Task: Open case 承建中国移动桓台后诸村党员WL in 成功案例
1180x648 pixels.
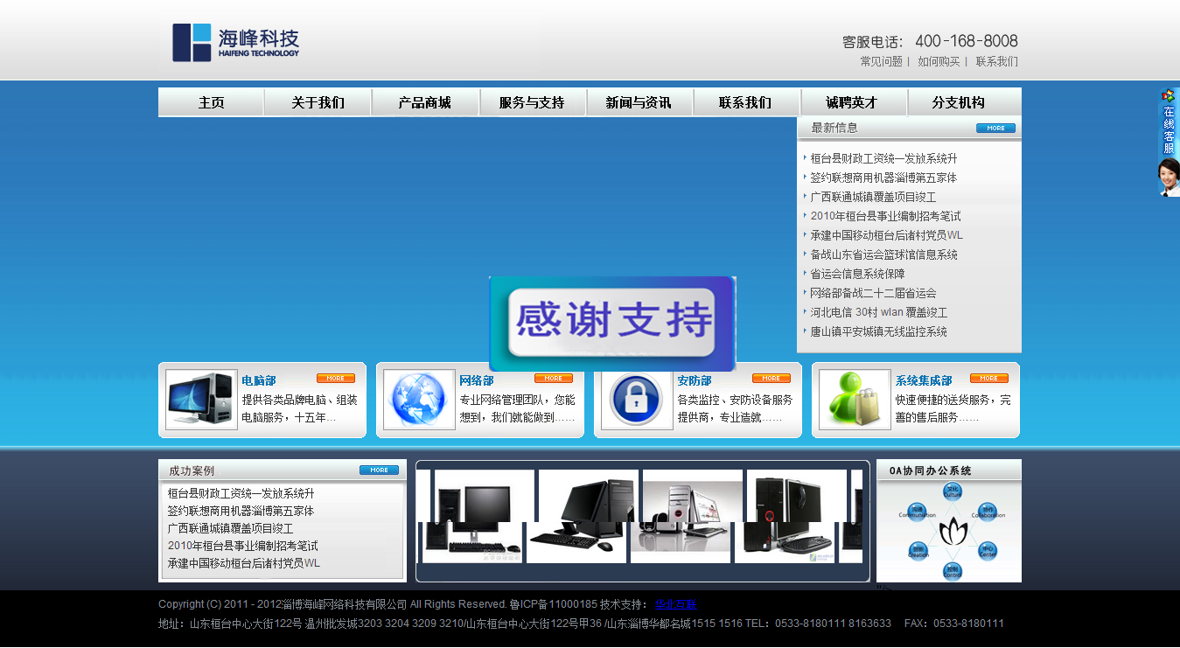Action: pyautogui.click(x=244, y=563)
